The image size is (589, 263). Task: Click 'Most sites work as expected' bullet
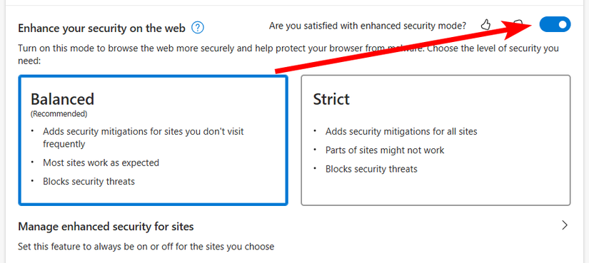coord(101,163)
